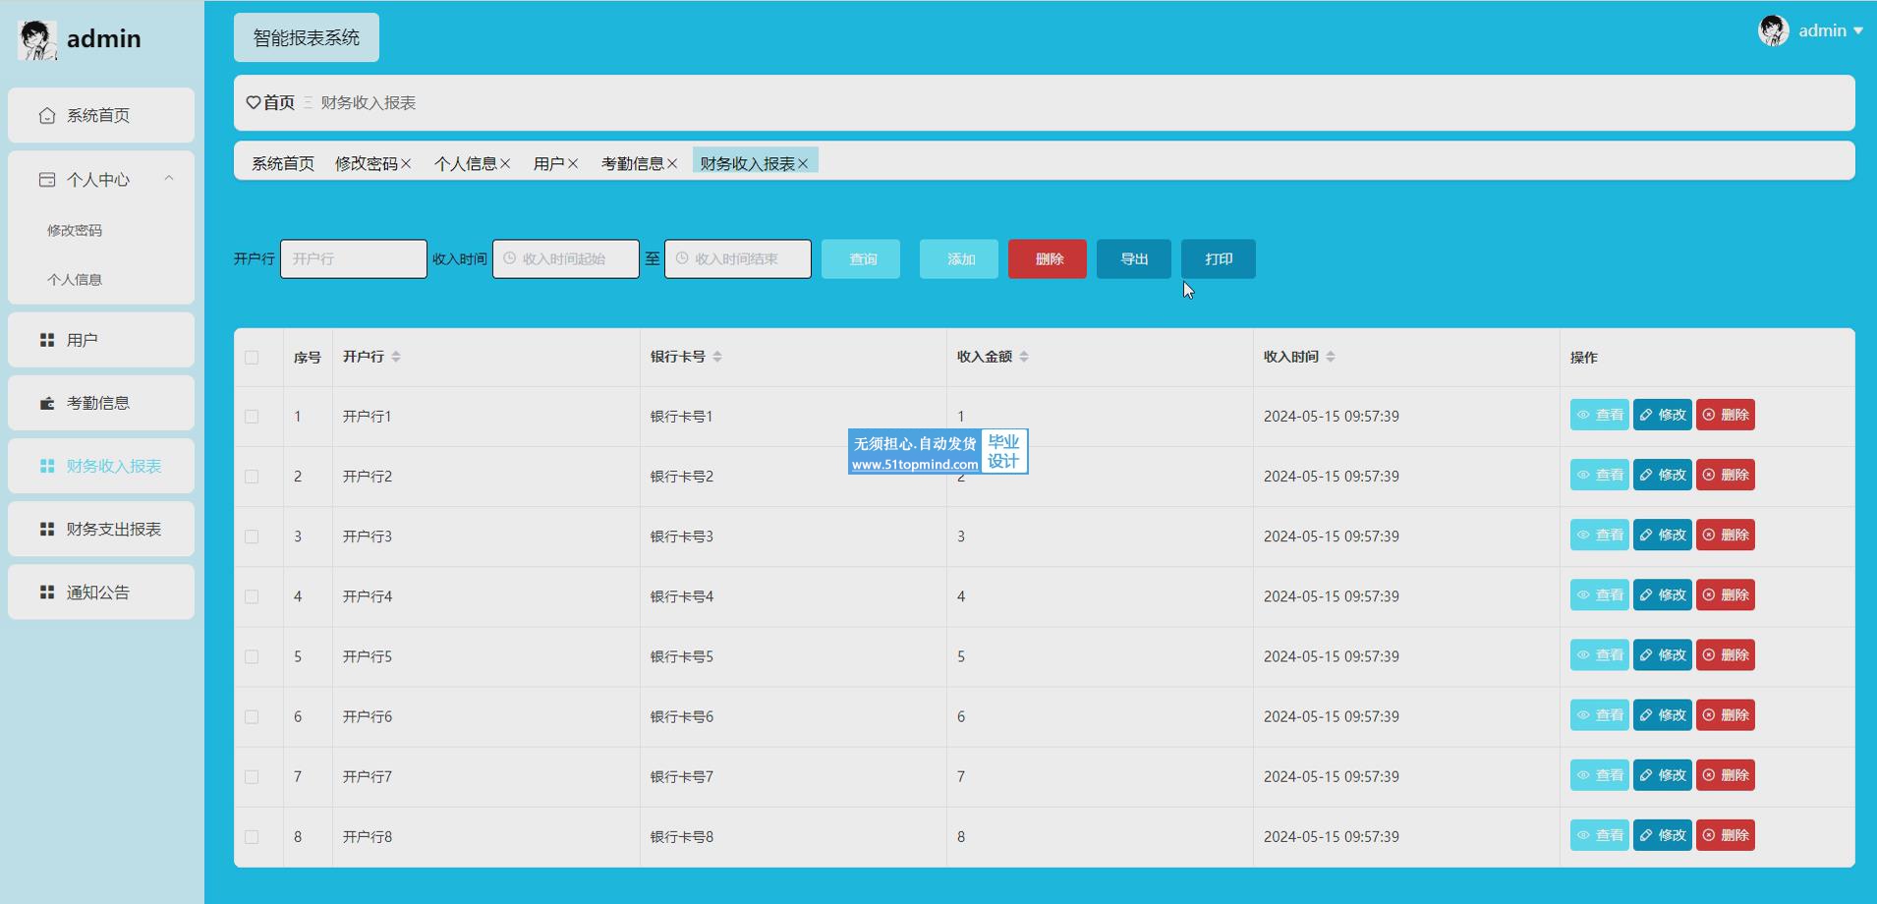
Task: Click the wallet icon beside 考勤信息
Action: [x=46, y=403]
